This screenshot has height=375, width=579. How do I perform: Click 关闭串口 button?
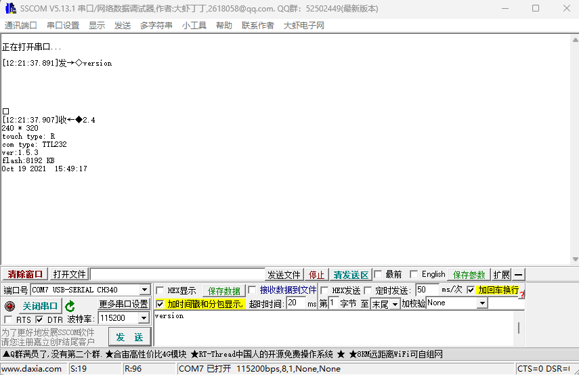click(x=40, y=306)
